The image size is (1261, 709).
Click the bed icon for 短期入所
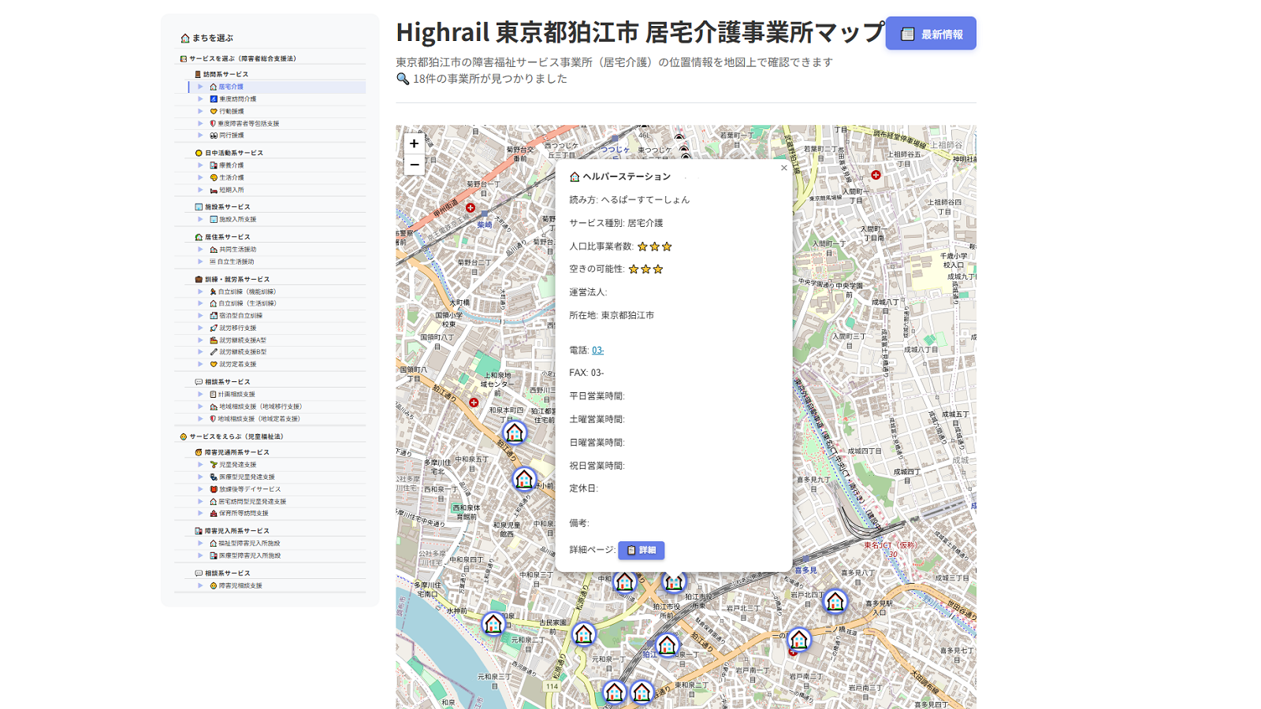pos(213,190)
